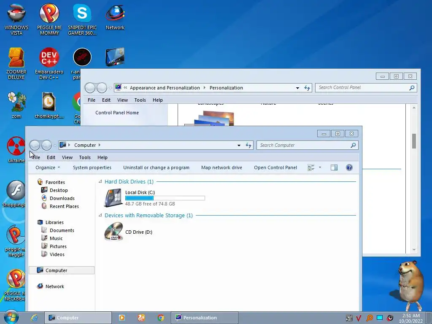Open the Personalization address bar history dropdown

(x=297, y=88)
